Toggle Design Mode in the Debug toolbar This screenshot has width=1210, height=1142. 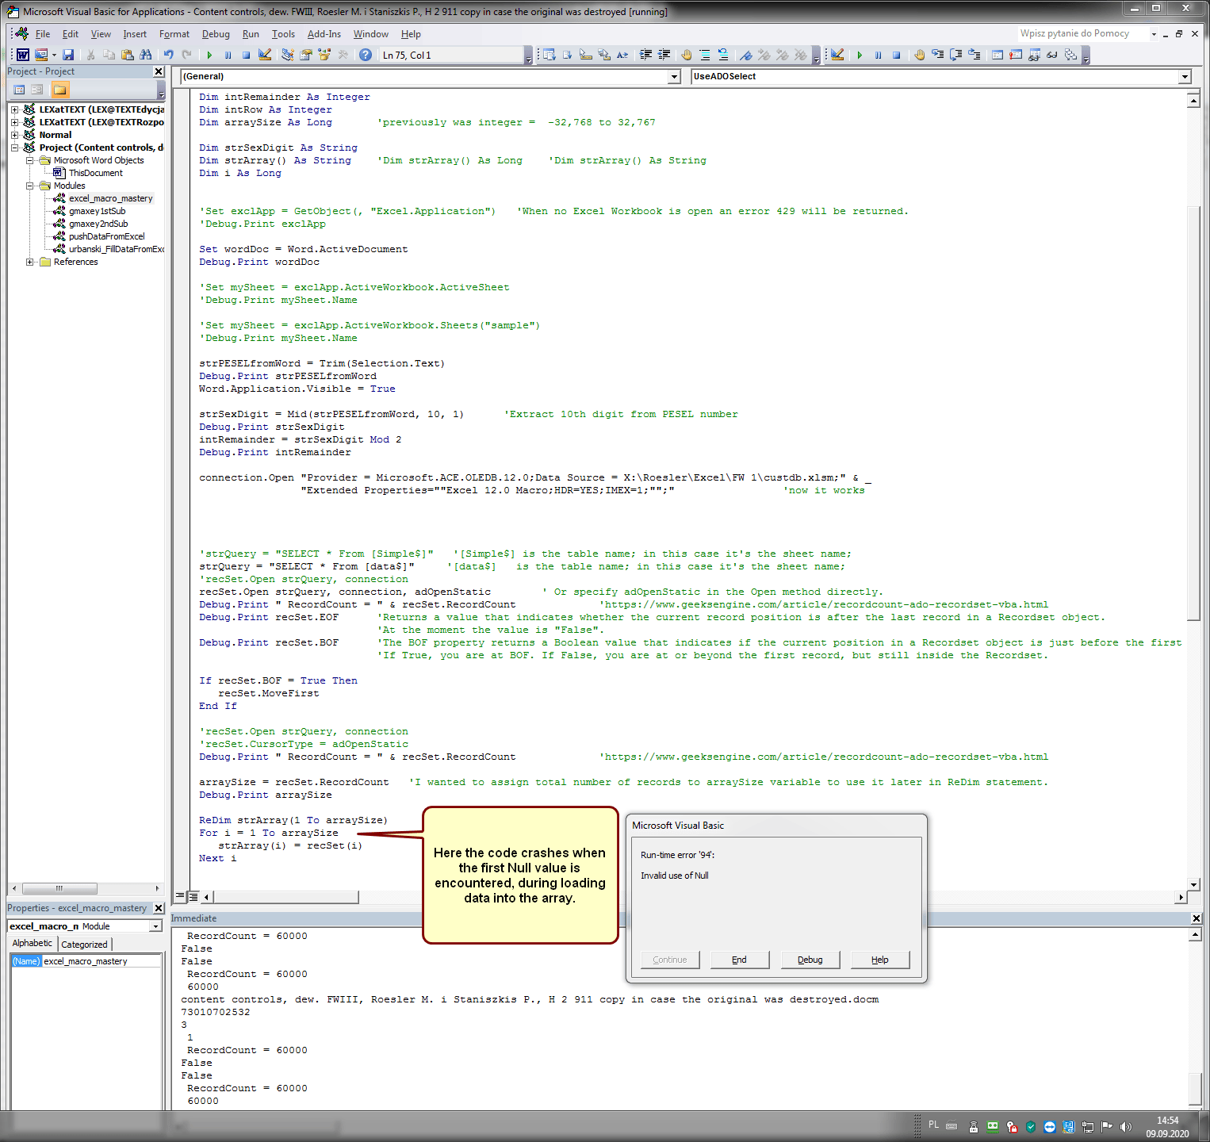point(837,55)
